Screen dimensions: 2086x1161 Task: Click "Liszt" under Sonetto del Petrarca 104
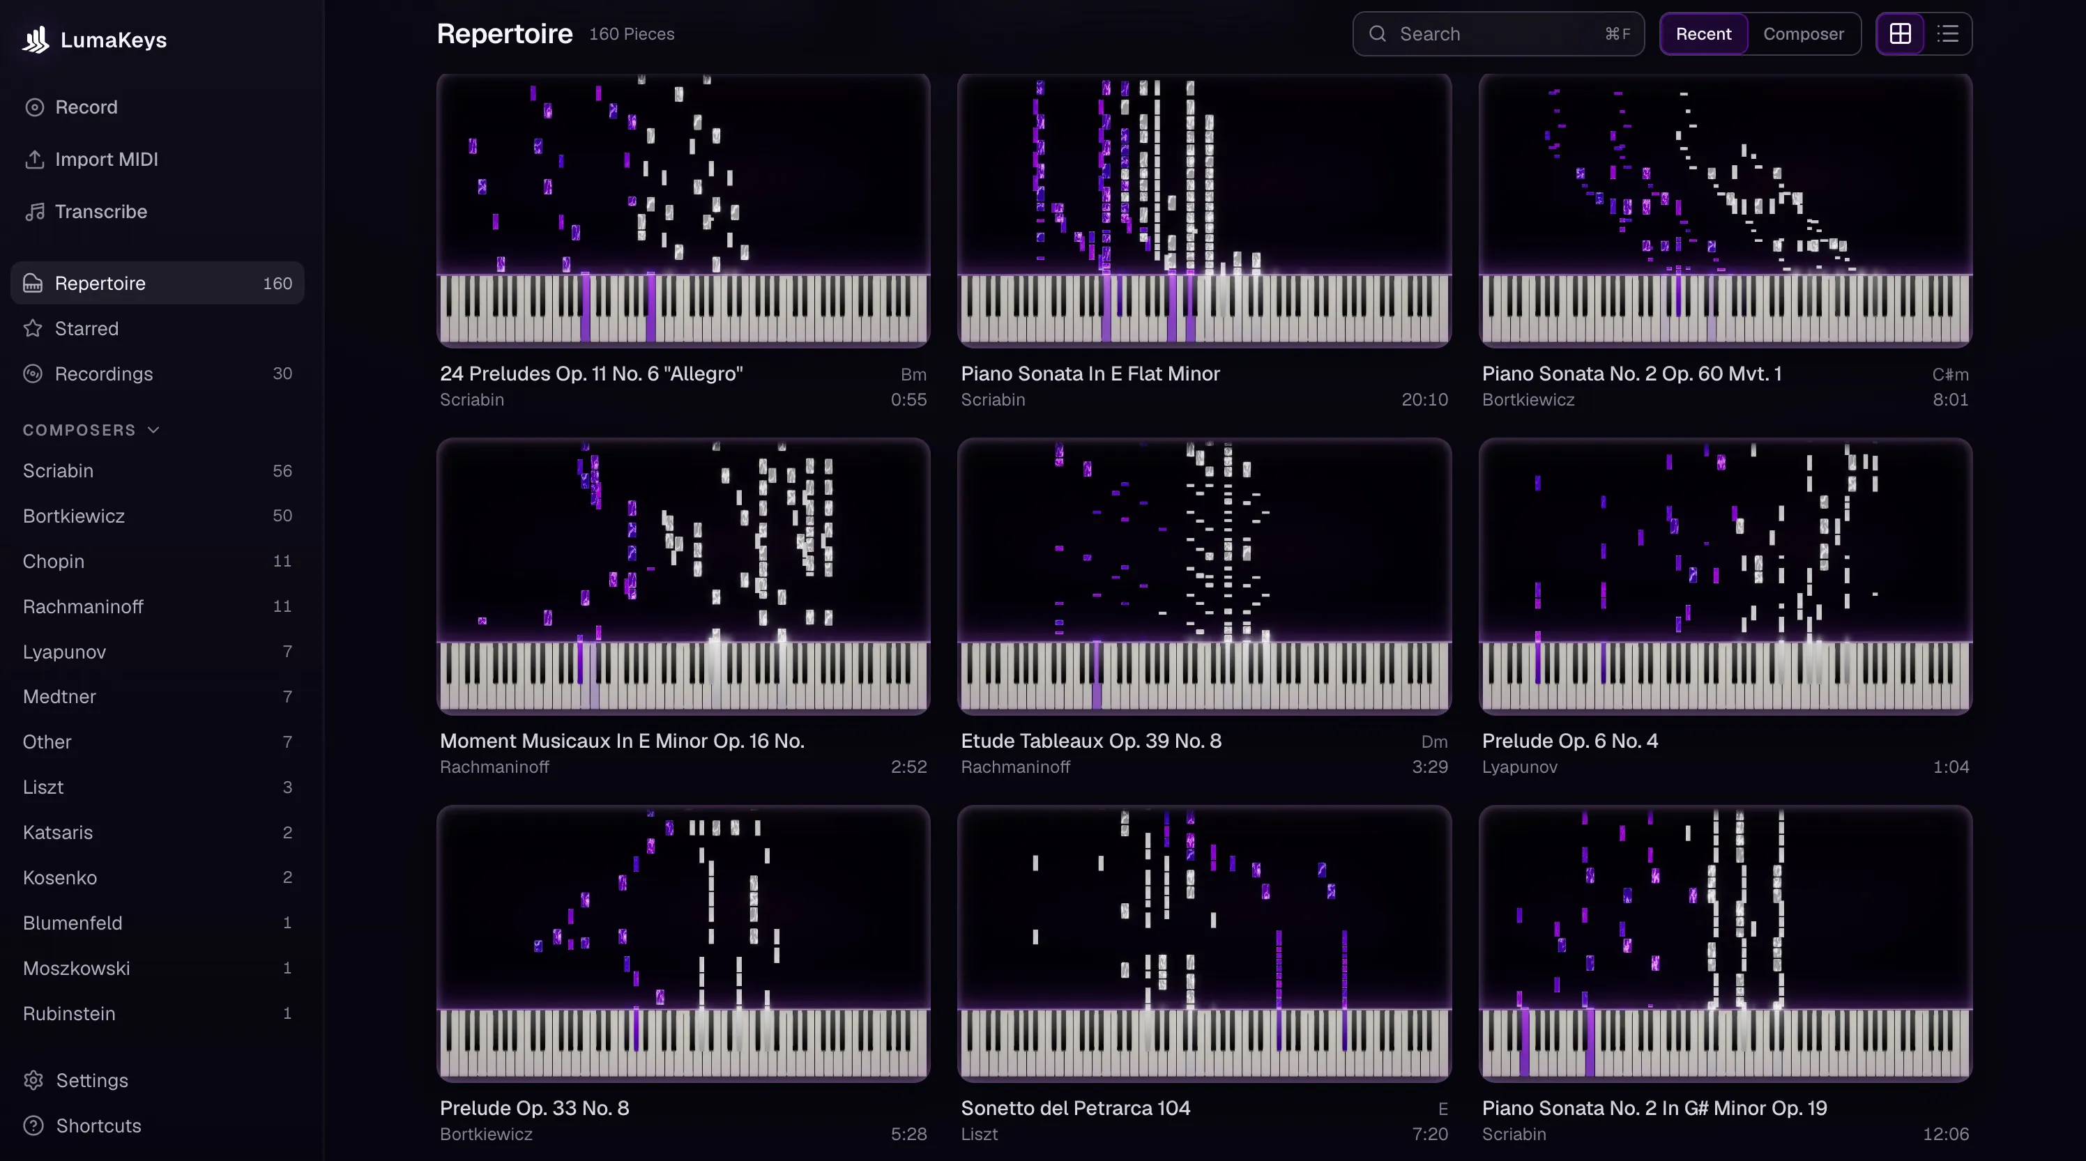tap(979, 1135)
